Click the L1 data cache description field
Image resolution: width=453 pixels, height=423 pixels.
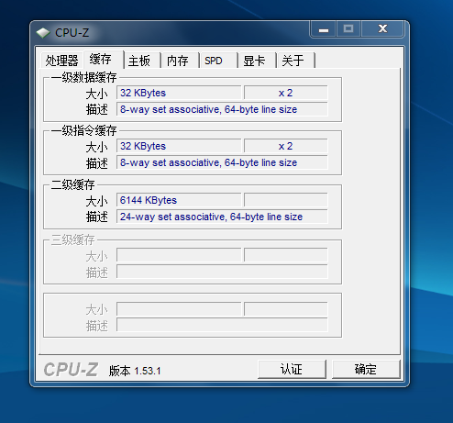tap(222, 109)
